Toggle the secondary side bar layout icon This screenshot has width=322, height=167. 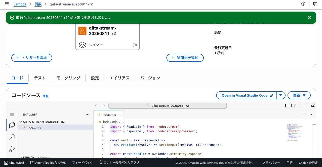point(300,106)
